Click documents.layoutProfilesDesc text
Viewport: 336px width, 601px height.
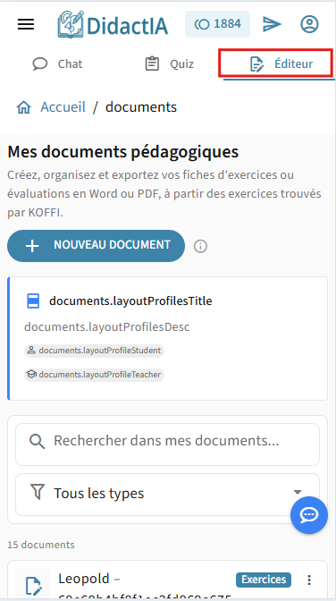tap(107, 327)
